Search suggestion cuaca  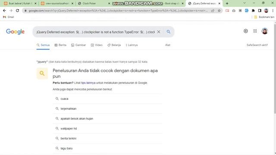point(107,99)
